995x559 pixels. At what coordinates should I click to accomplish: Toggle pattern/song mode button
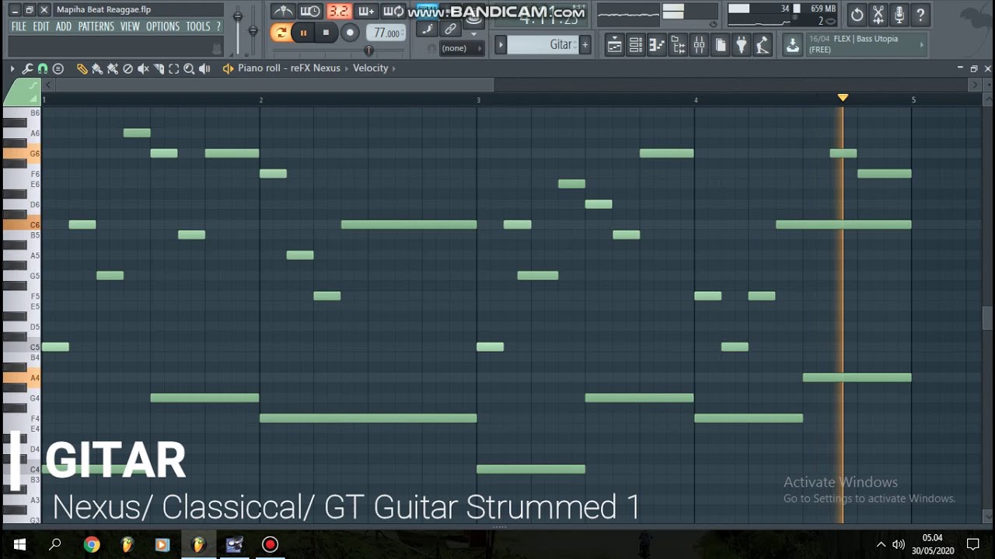point(281,33)
